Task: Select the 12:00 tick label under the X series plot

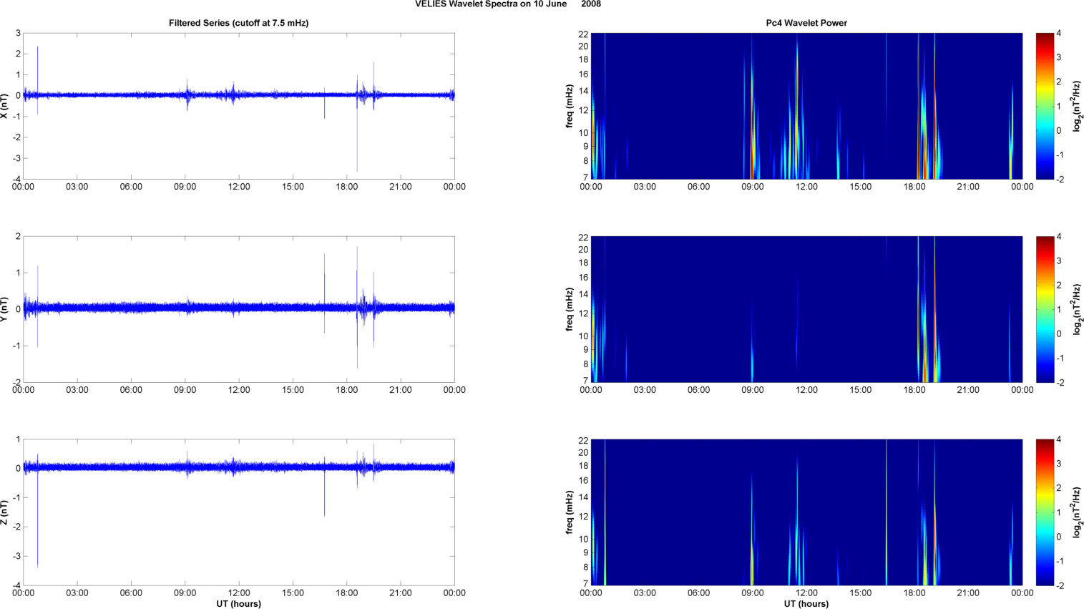Action: 239,187
